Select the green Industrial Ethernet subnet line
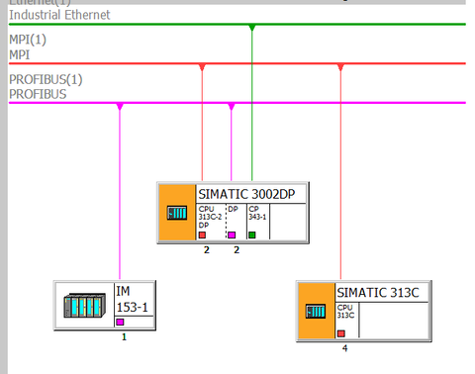 click(237, 24)
